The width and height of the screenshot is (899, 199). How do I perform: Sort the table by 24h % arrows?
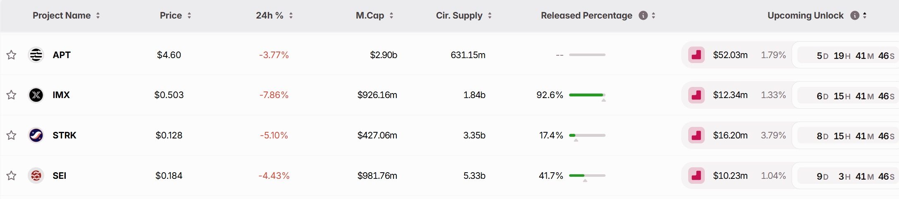pyautogui.click(x=291, y=16)
